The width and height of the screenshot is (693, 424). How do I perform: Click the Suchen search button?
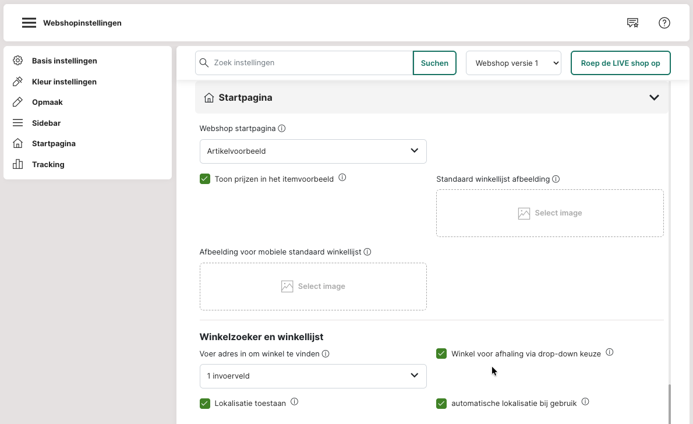[434, 63]
